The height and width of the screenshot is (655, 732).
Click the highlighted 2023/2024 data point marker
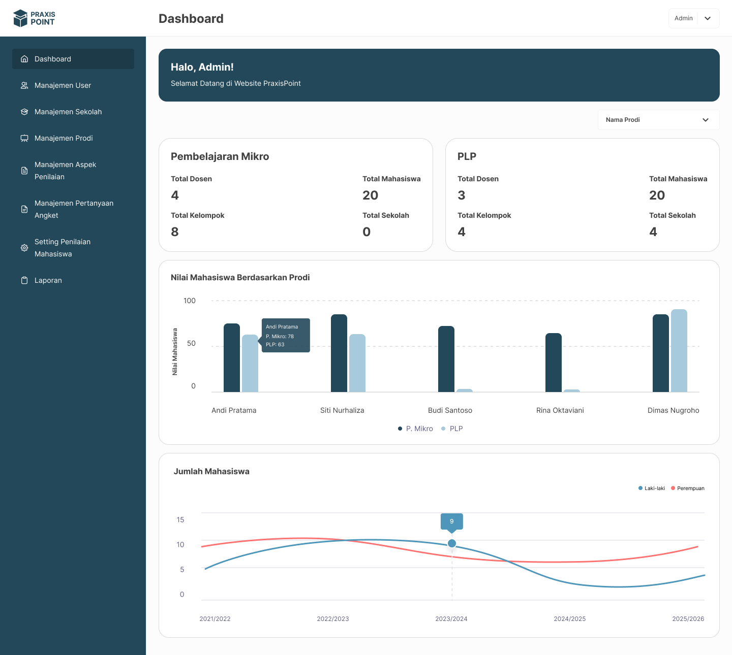pos(452,544)
